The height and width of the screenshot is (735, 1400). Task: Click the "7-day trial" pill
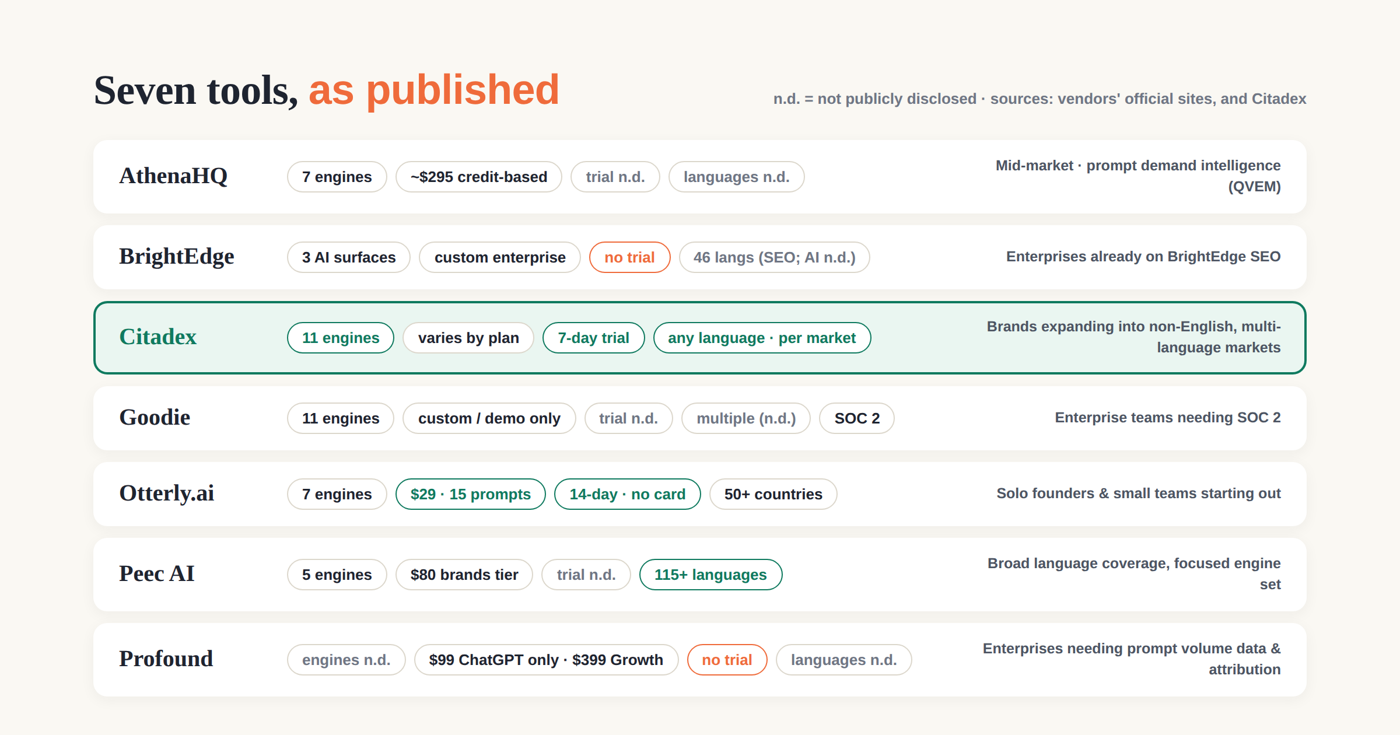(x=594, y=338)
